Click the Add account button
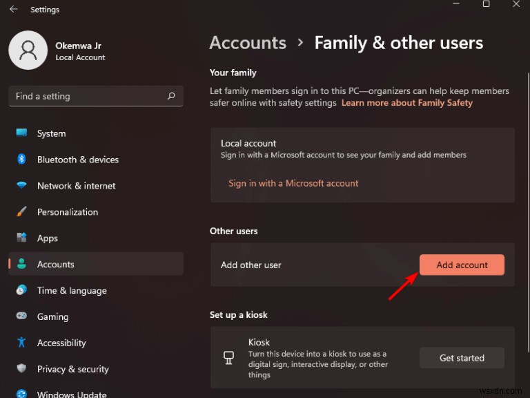This screenshot has width=530, height=398. pyautogui.click(x=462, y=265)
